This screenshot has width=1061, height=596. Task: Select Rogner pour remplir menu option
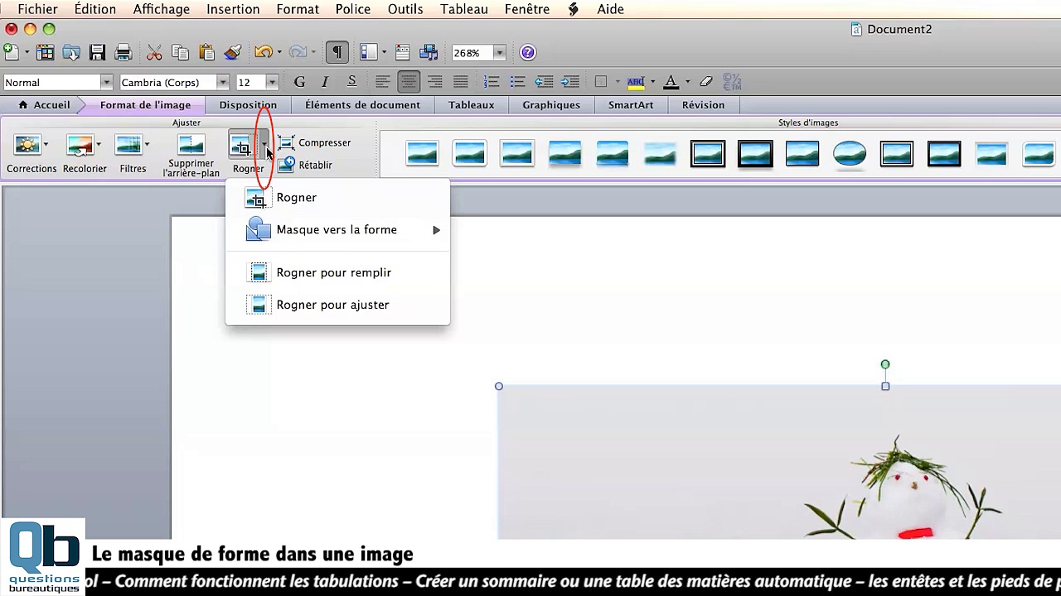click(333, 272)
